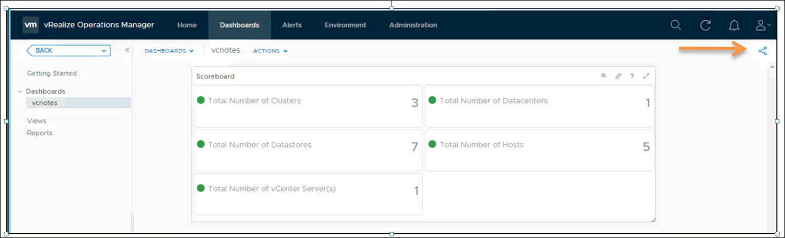The width and height of the screenshot is (785, 238).
Task: Click the vcnotes dashboard title tab
Action: [x=226, y=50]
